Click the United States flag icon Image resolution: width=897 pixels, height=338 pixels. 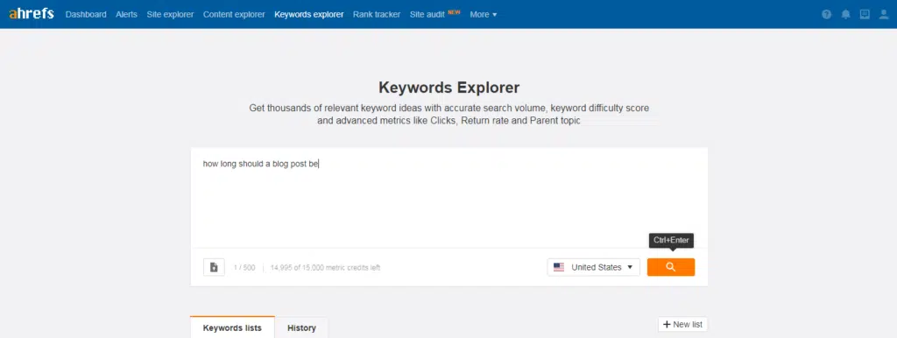pos(559,267)
